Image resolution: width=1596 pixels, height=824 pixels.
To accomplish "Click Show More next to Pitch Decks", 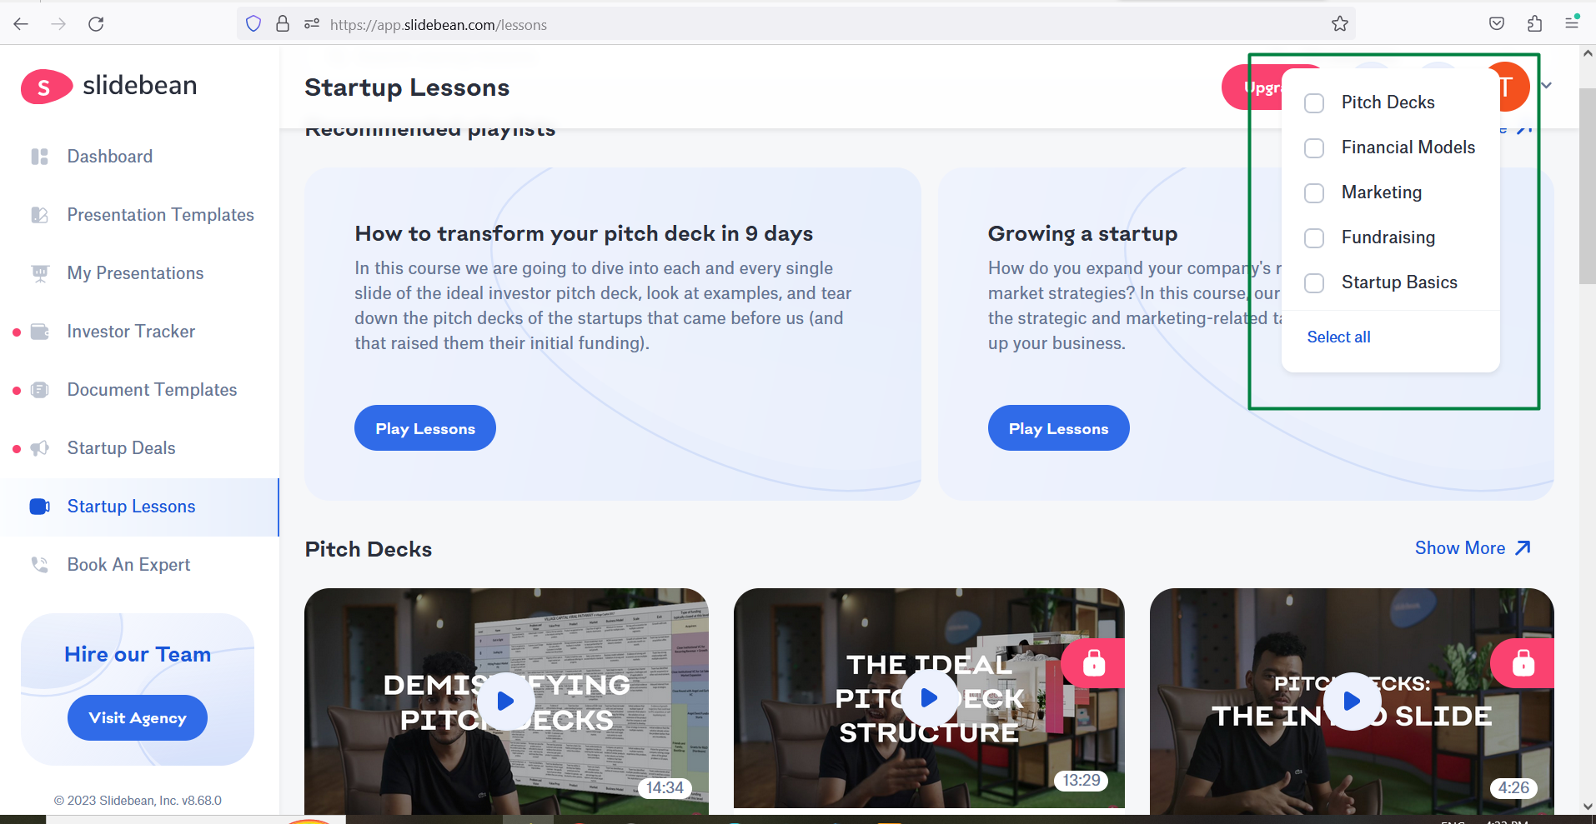I will tap(1473, 548).
